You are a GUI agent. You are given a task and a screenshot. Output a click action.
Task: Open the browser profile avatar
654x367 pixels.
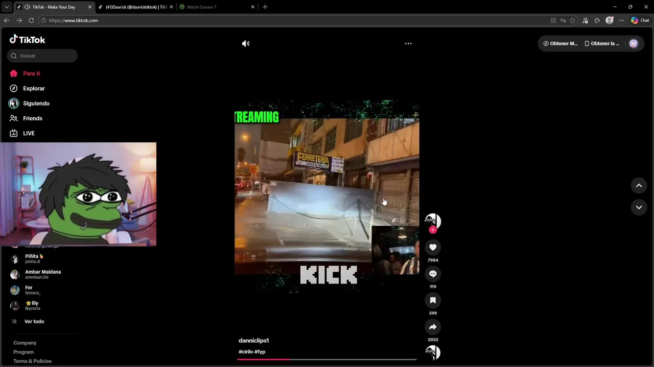[609, 20]
